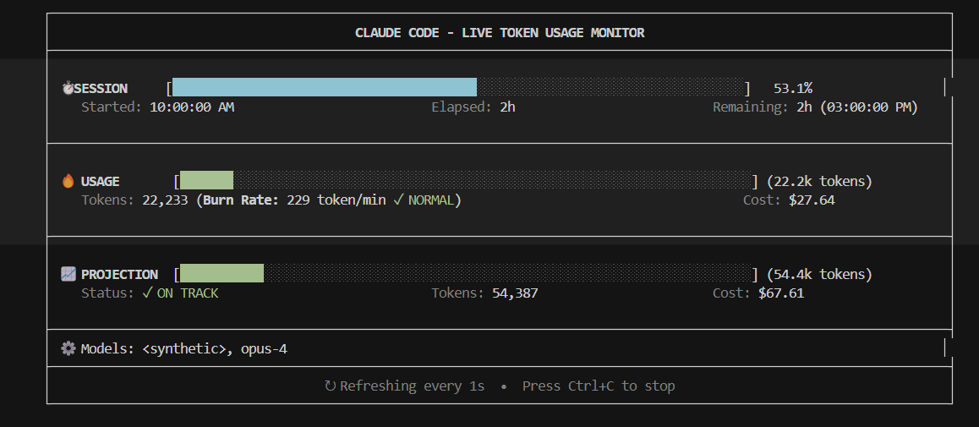Click the blue session progress bar
This screenshot has height=427, width=979.
point(325,87)
